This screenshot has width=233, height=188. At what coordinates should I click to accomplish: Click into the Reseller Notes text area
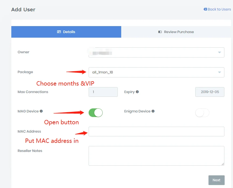pos(156,156)
